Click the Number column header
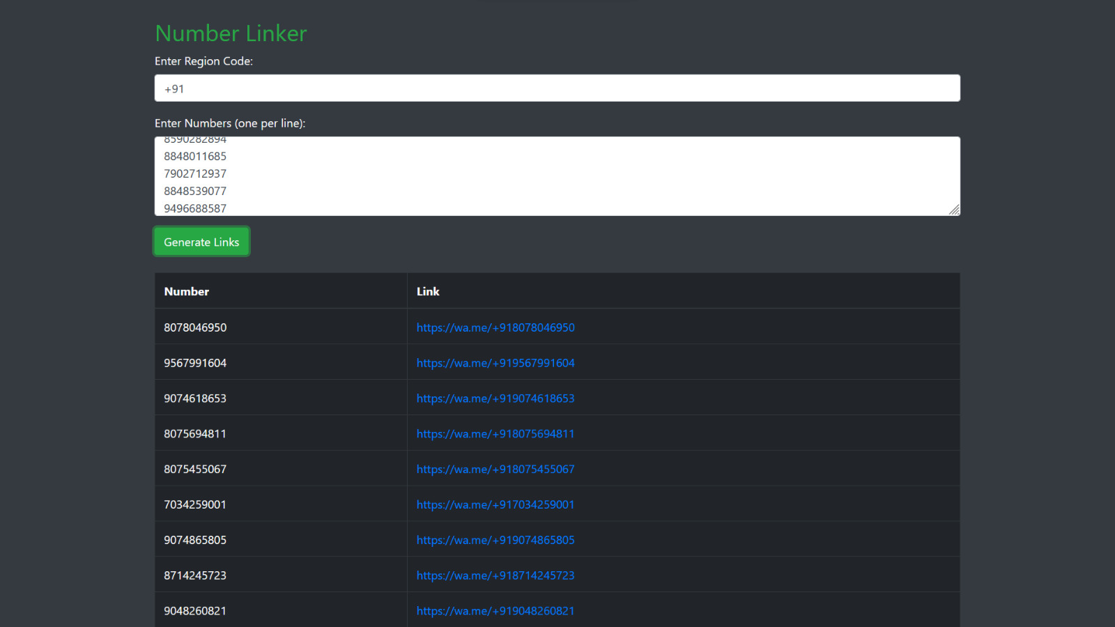 point(186,291)
